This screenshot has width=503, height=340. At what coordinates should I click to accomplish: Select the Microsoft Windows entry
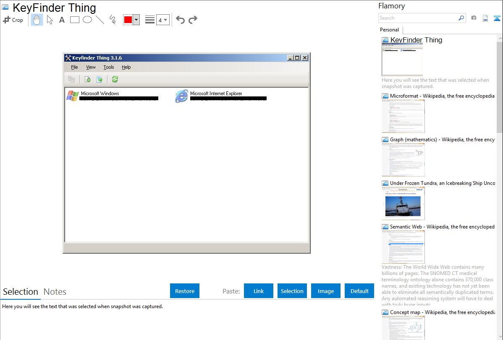pos(112,96)
